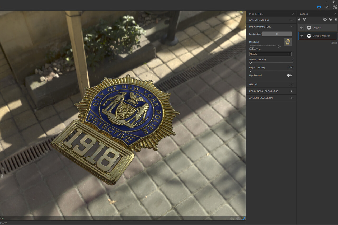The image size is (338, 225).
Task: Click the Reload link
Action: [x=334, y=43]
